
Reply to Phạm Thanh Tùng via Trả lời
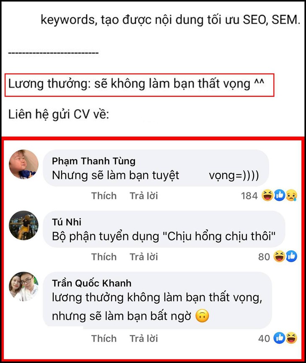144,196
